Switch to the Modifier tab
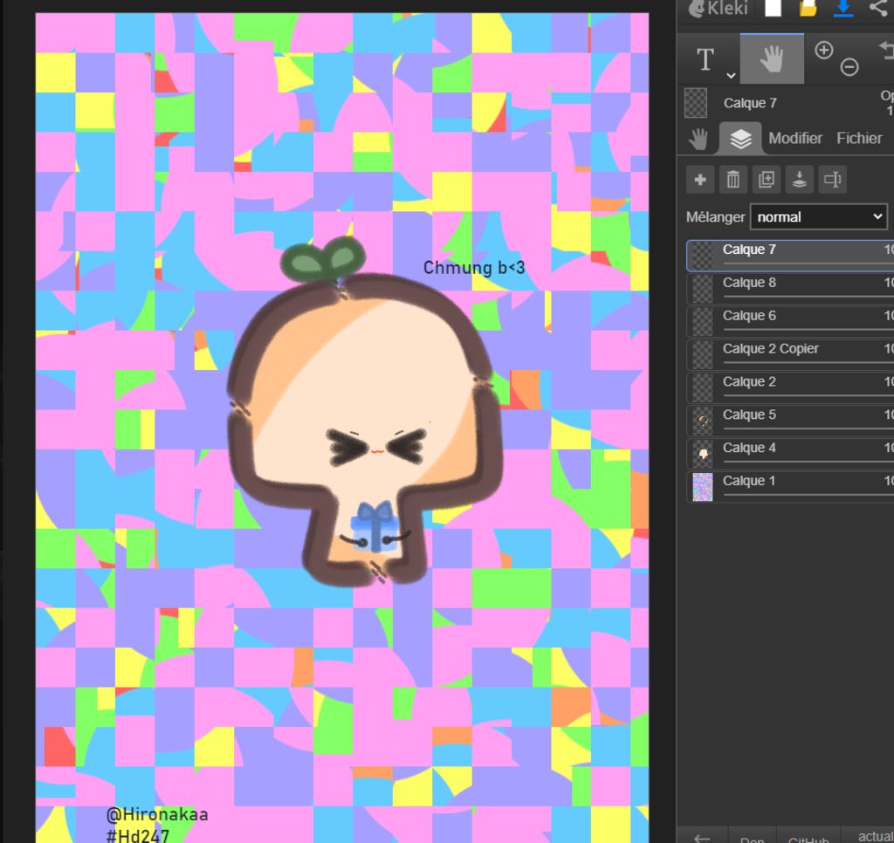Image resolution: width=894 pixels, height=843 pixels. pyautogui.click(x=795, y=138)
